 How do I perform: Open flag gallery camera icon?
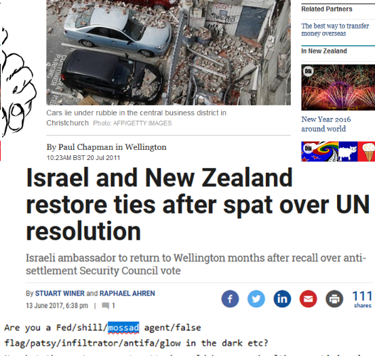[x=308, y=149]
